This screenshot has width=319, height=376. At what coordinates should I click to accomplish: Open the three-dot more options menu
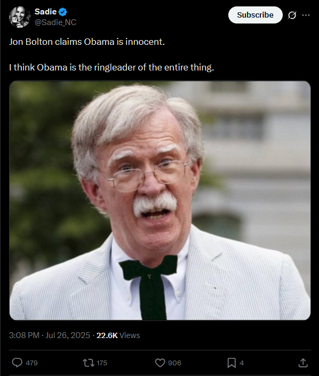(x=306, y=15)
